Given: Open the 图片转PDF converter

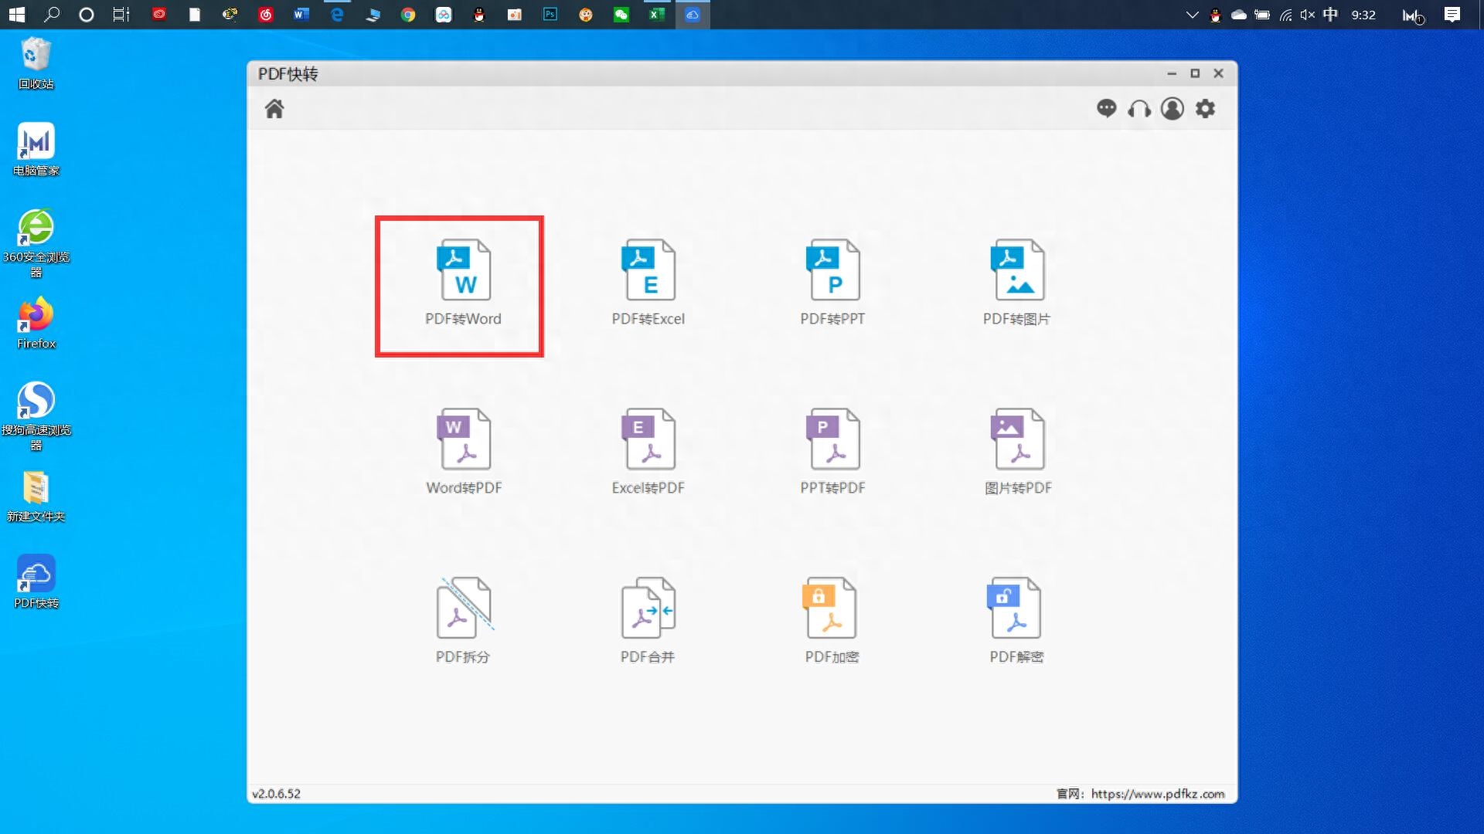Looking at the screenshot, I should 1017,452.
